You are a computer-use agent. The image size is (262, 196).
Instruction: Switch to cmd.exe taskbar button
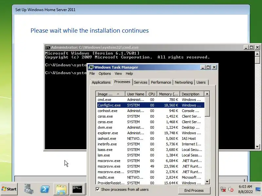tap(77, 189)
